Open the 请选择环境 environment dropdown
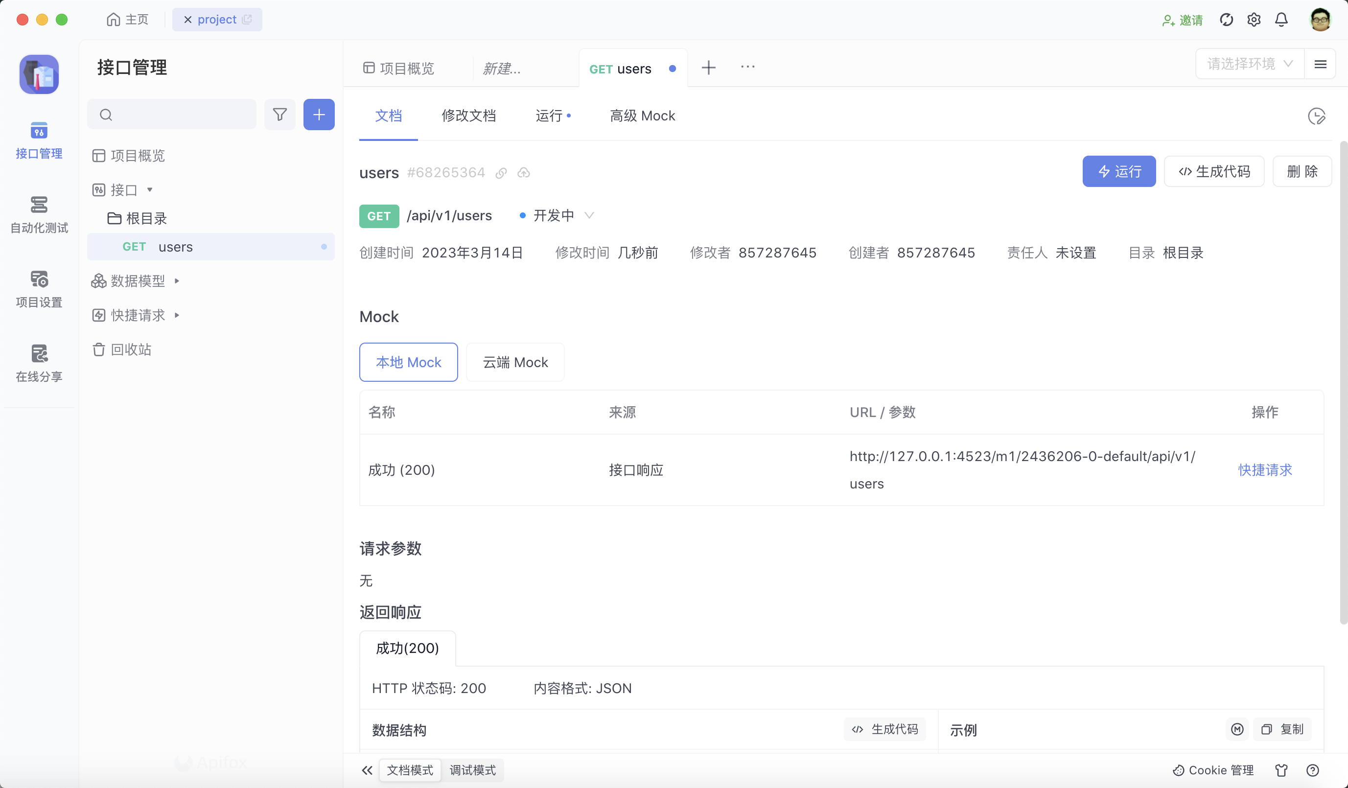 click(1248, 64)
